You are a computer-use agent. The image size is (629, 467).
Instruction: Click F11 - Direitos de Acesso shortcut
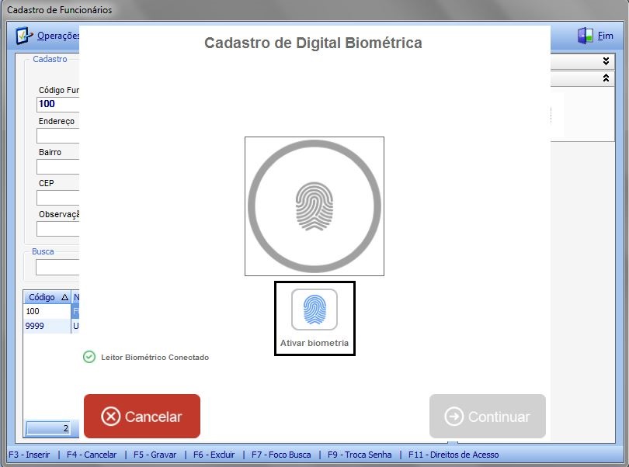[454, 455]
